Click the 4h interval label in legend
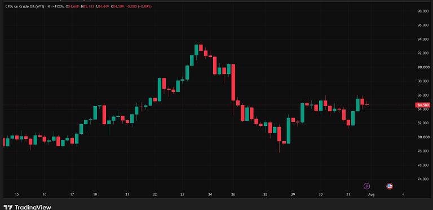Screen dimensions: 433x210 pos(50,7)
